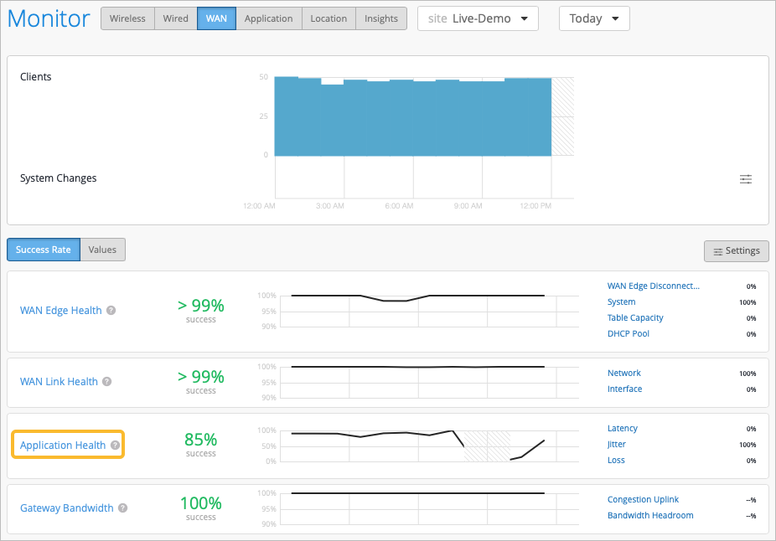Click the Monitor page title
Viewport: 776px width, 541px height.
pyautogui.click(x=49, y=18)
